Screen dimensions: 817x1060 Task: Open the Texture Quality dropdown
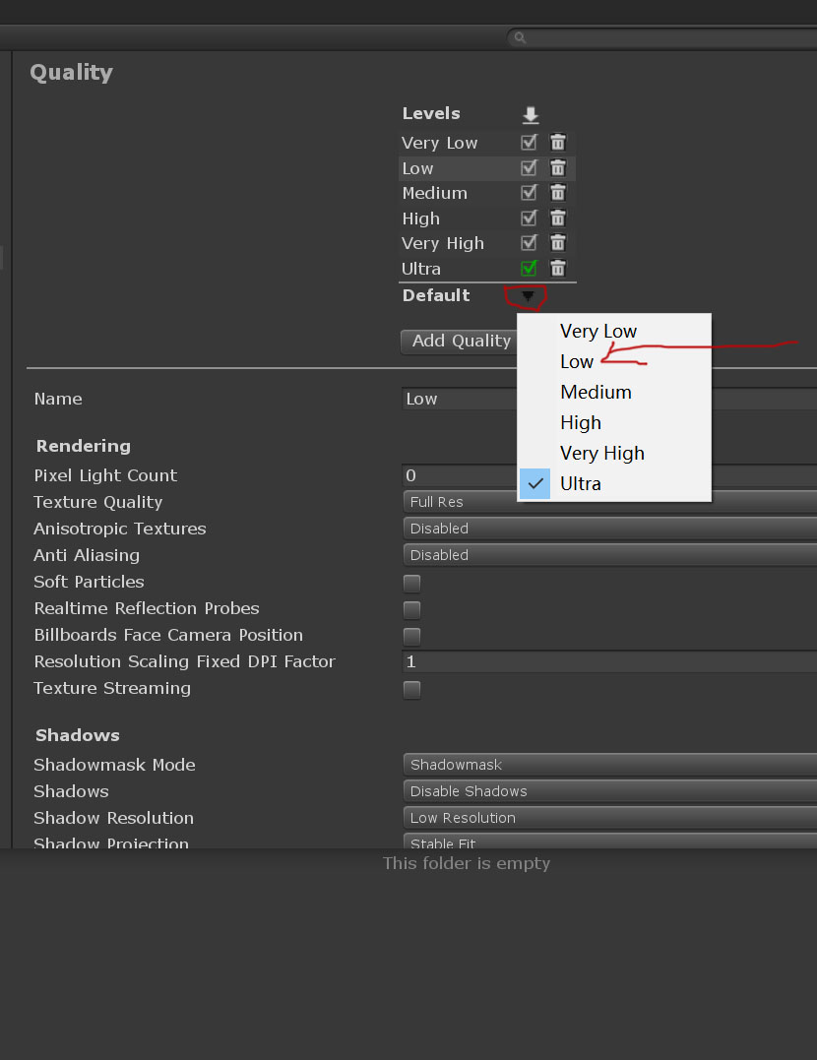tap(609, 502)
